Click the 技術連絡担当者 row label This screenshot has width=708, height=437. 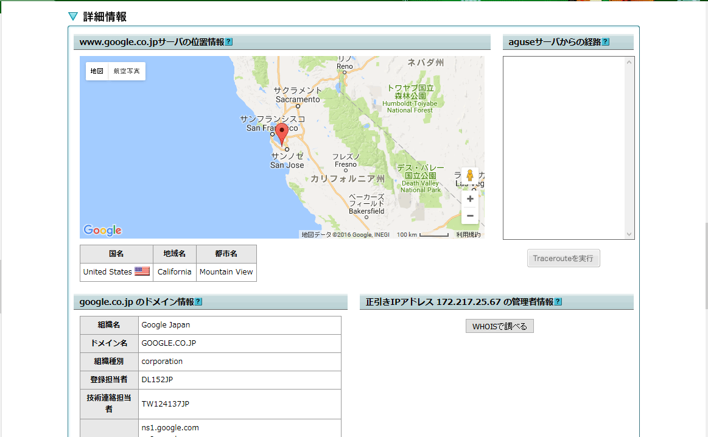point(109,404)
